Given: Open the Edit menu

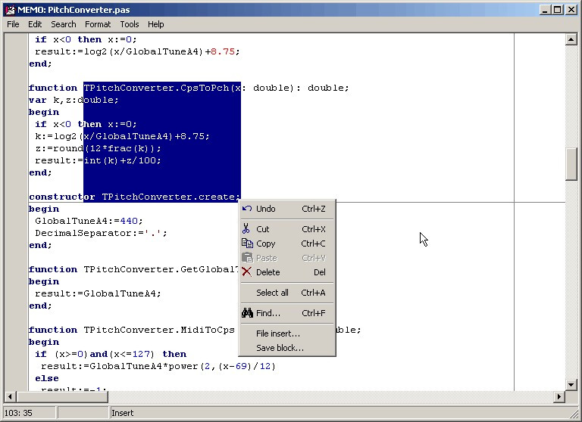Looking at the screenshot, I should point(35,24).
